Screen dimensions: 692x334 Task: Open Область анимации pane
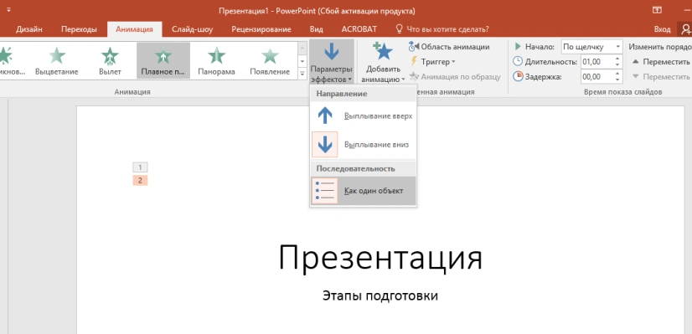[449, 46]
